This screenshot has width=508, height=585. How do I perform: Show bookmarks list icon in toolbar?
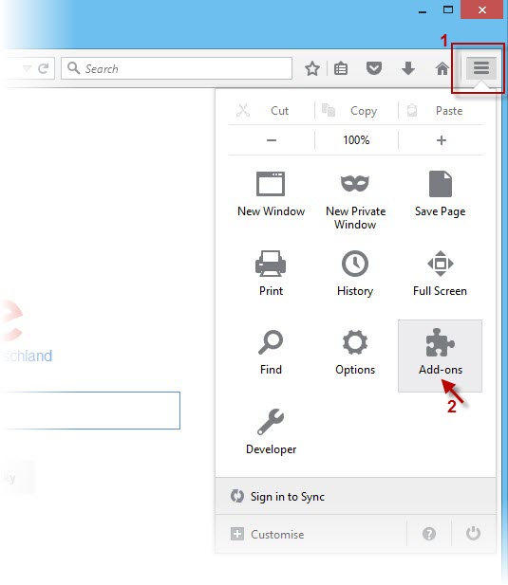pos(341,68)
